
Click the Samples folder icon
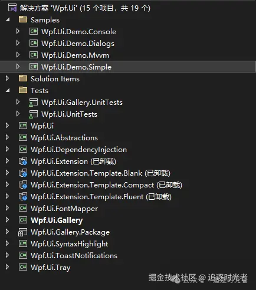click(23, 19)
